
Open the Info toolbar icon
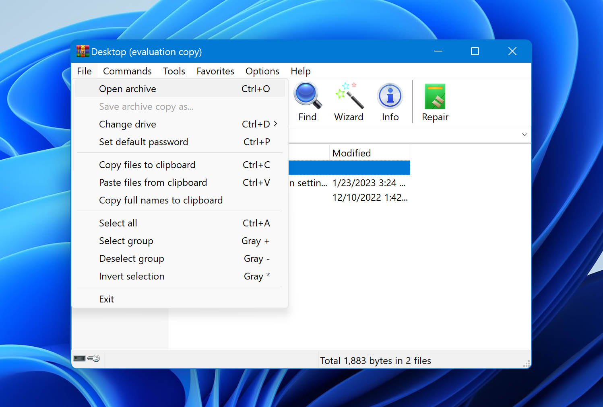point(390,102)
